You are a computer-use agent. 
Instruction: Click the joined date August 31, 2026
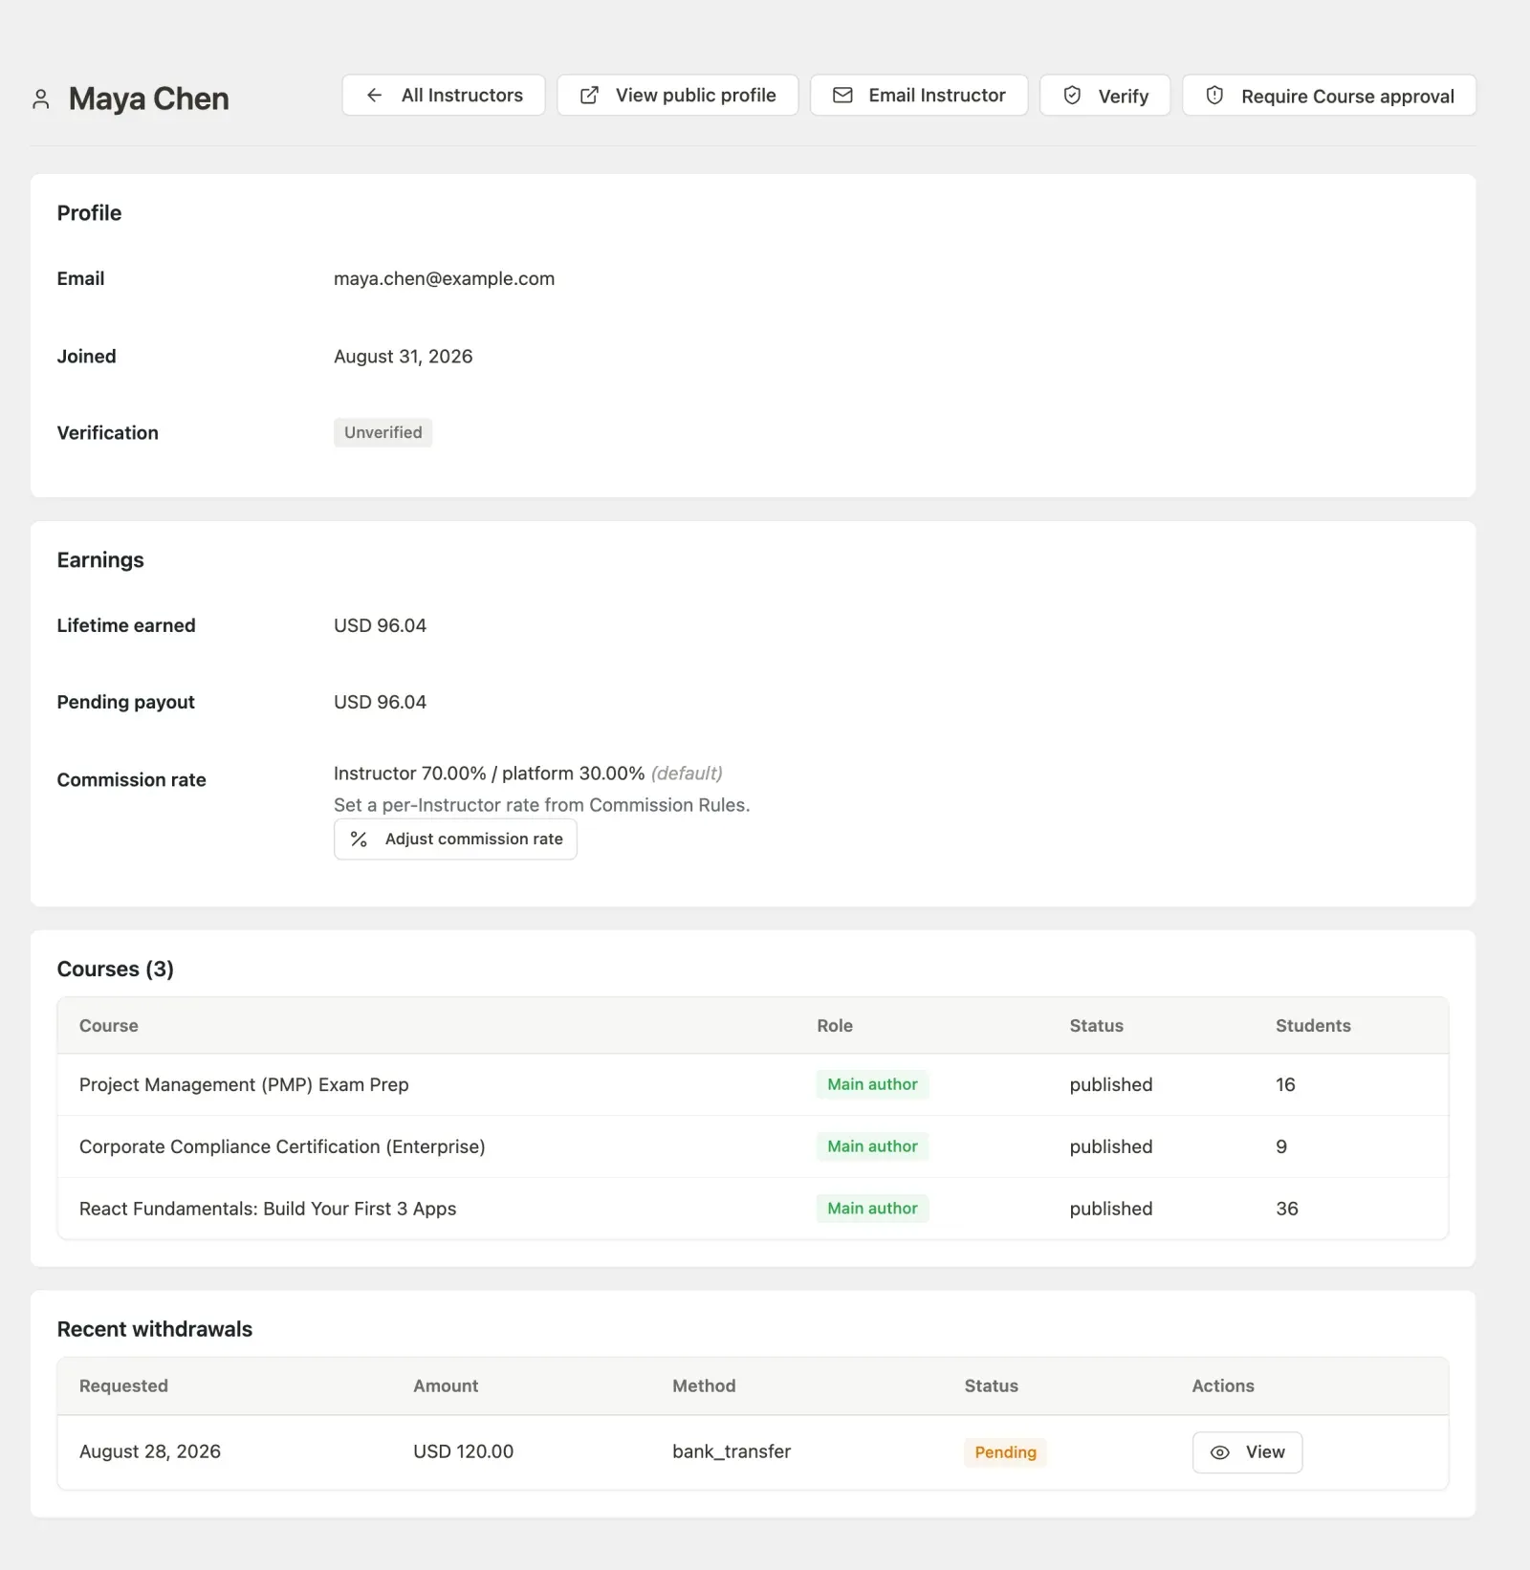(x=403, y=357)
